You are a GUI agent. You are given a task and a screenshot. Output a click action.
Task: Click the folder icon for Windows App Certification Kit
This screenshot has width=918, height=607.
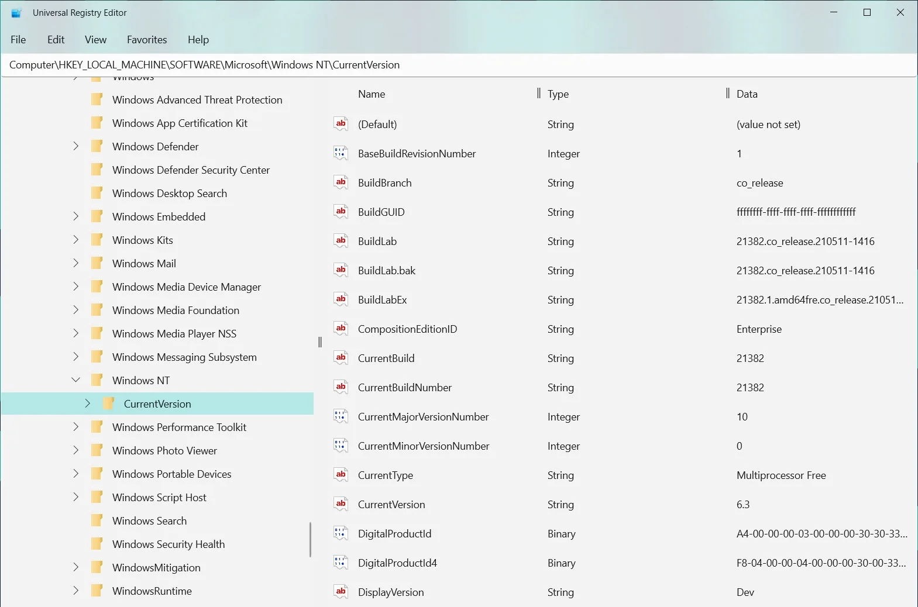[97, 123]
